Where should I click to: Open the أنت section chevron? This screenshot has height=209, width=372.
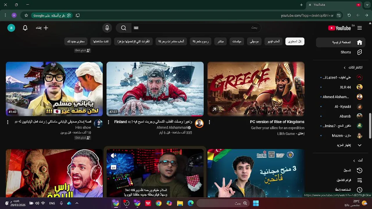pos(354,161)
